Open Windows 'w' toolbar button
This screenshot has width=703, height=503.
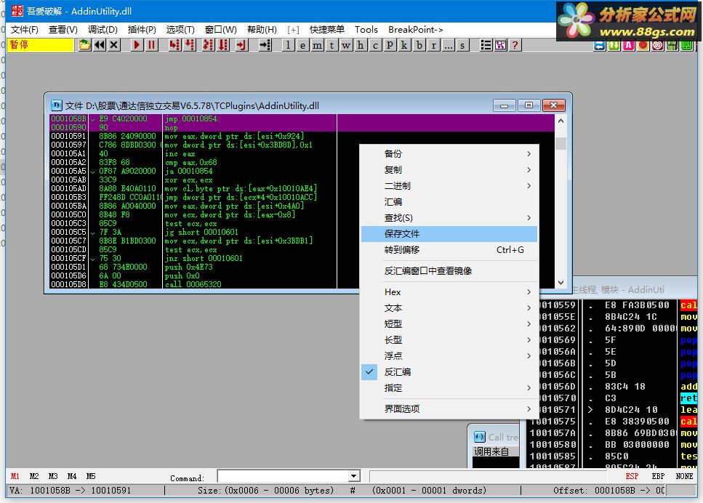coord(346,45)
